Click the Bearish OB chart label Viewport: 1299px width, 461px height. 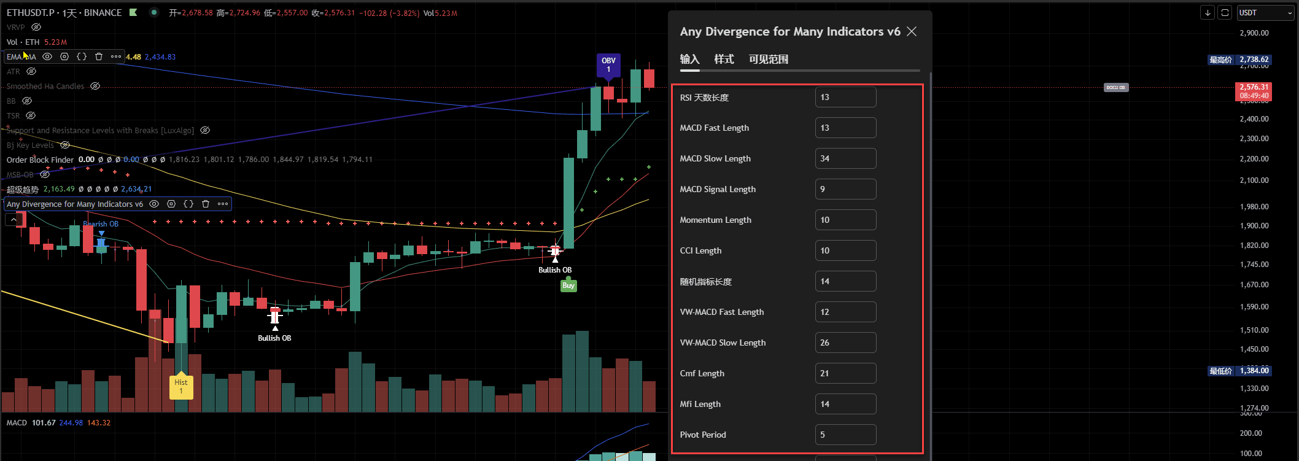coord(101,224)
